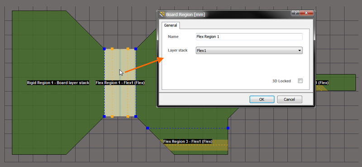Open the Layer stack dropdown showing Flex1
The image size is (362, 167).
click(249, 50)
